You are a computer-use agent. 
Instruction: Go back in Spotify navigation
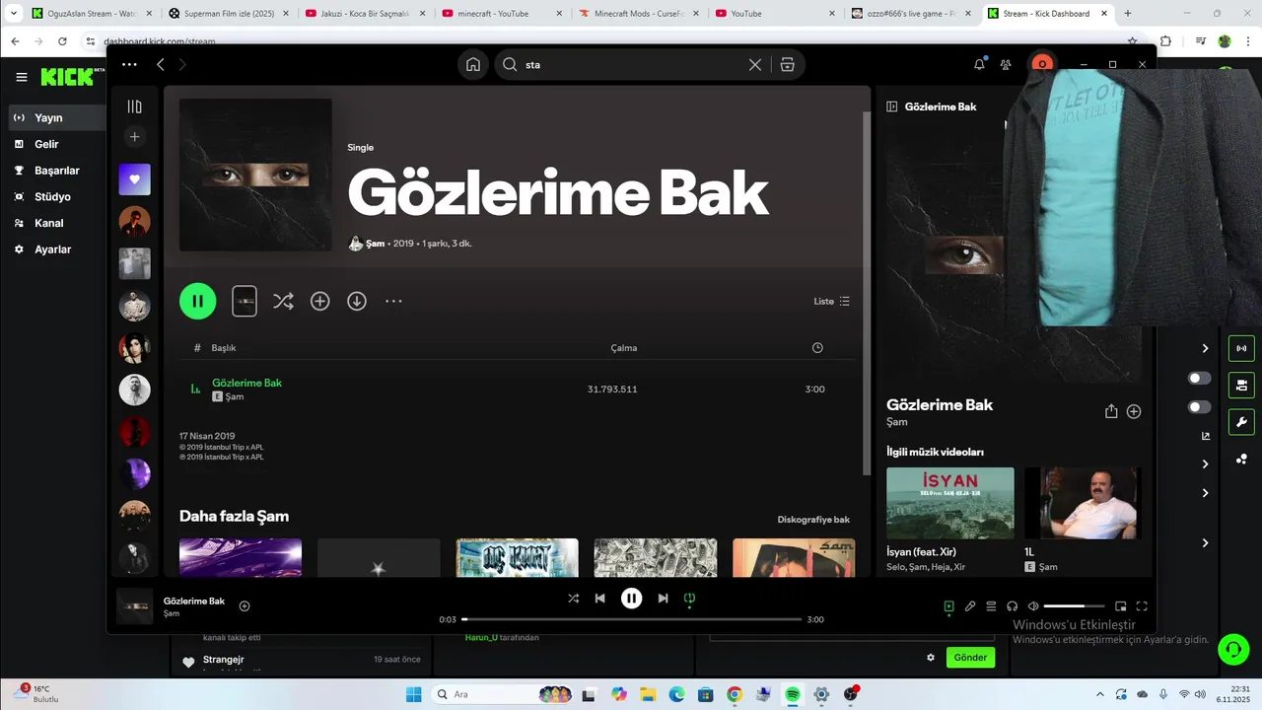tap(160, 64)
